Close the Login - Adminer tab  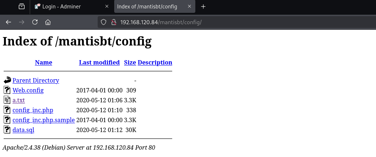coord(107,7)
